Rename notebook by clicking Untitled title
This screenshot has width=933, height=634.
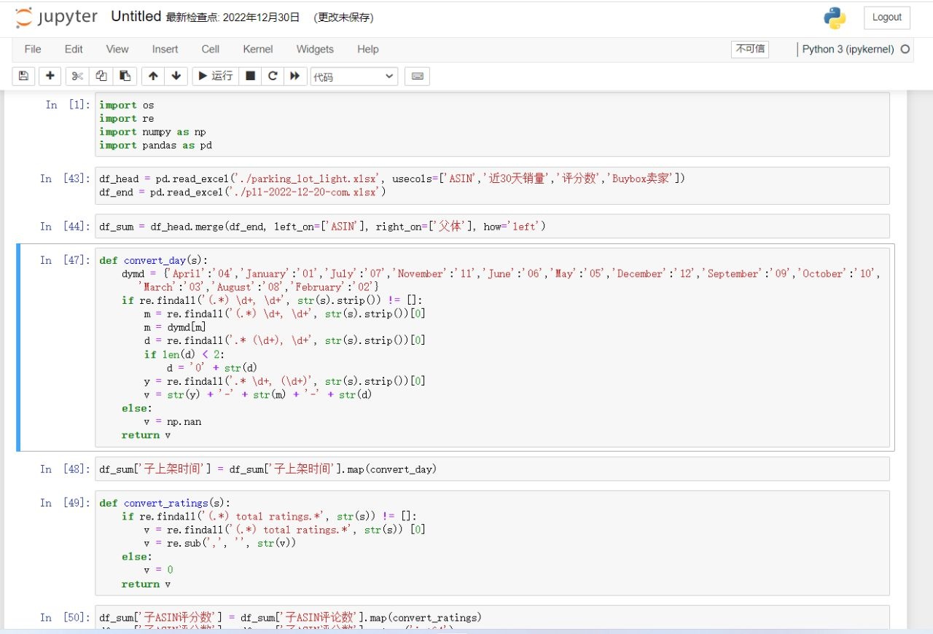(x=136, y=17)
